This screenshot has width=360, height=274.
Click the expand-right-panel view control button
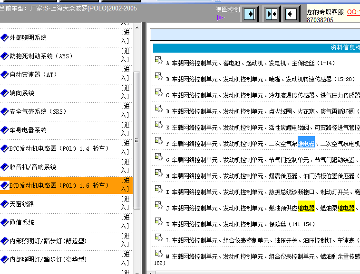click(x=292, y=14)
